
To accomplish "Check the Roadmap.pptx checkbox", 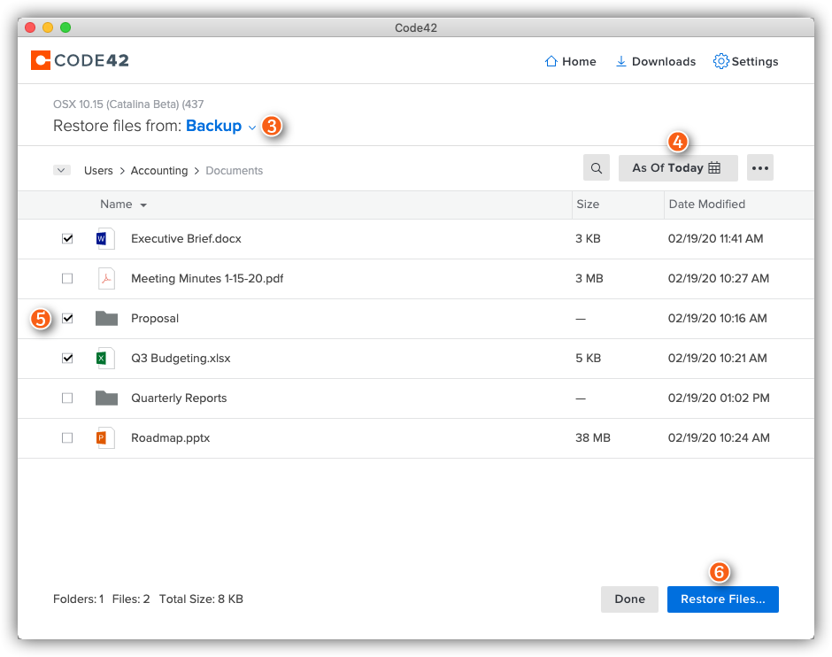I will point(67,437).
